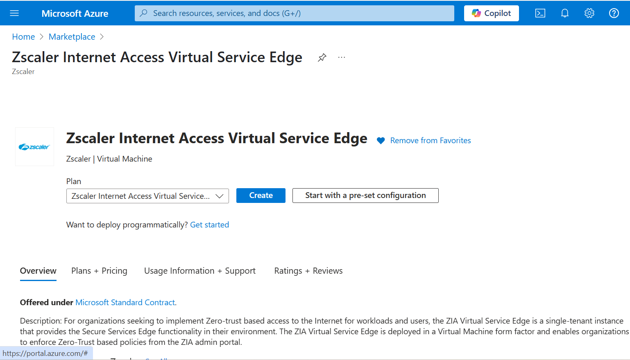Image resolution: width=630 pixels, height=360 pixels.
Task: Open the Plan dropdown
Action: [147, 196]
